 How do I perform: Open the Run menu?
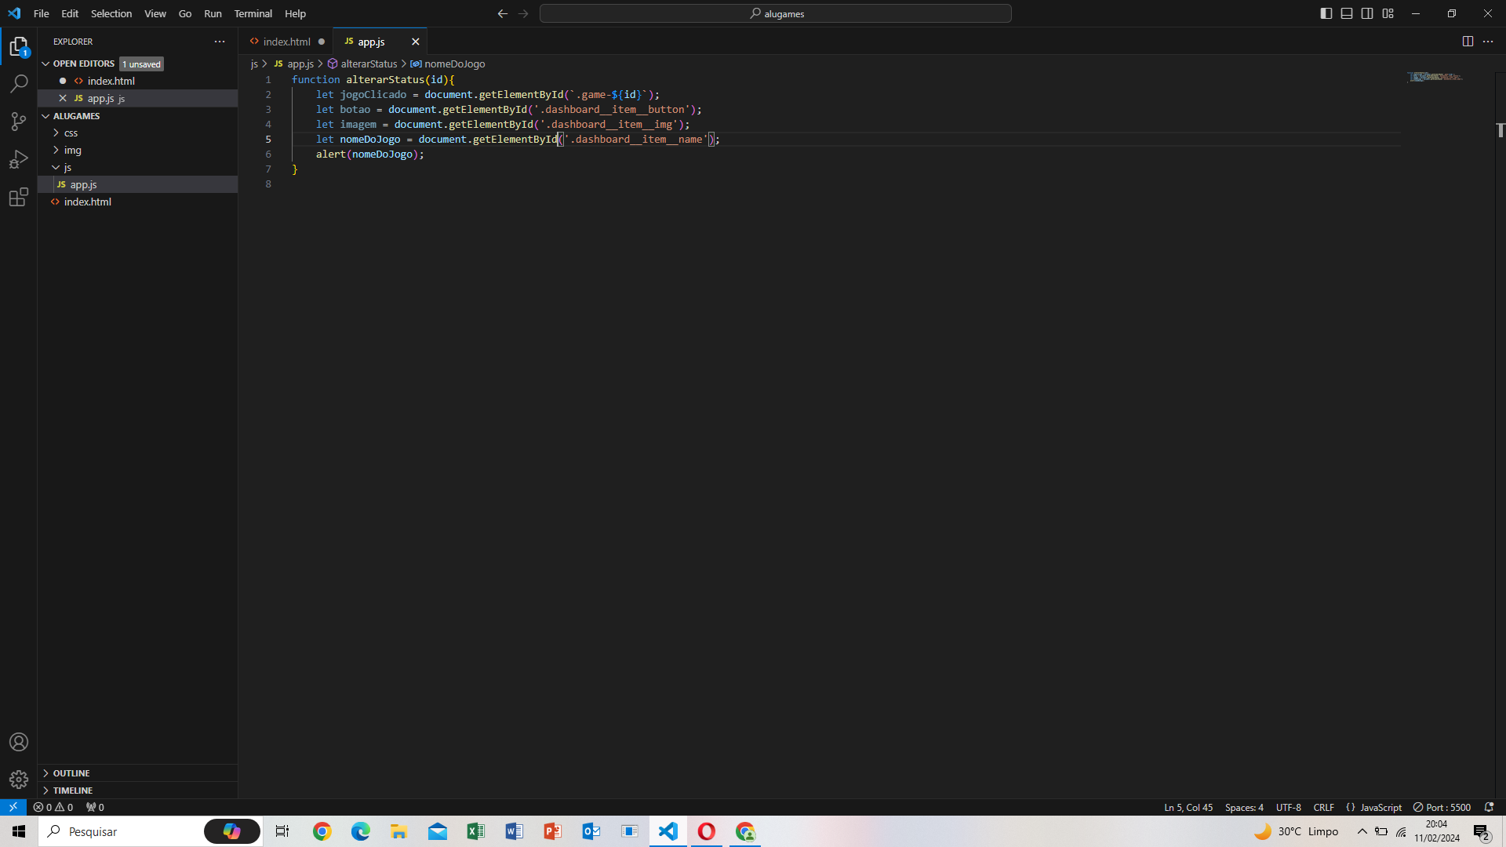tap(213, 13)
